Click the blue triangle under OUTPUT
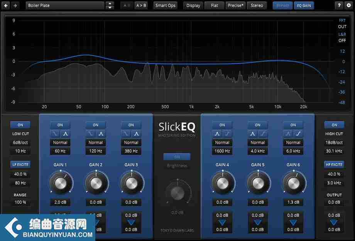Viewport: 355px width, 241px height. coord(334,223)
